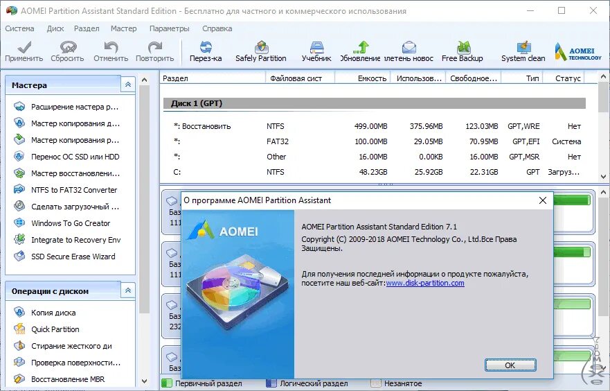Collapse the Операции с диском panel
610x391 pixels.
128,290
